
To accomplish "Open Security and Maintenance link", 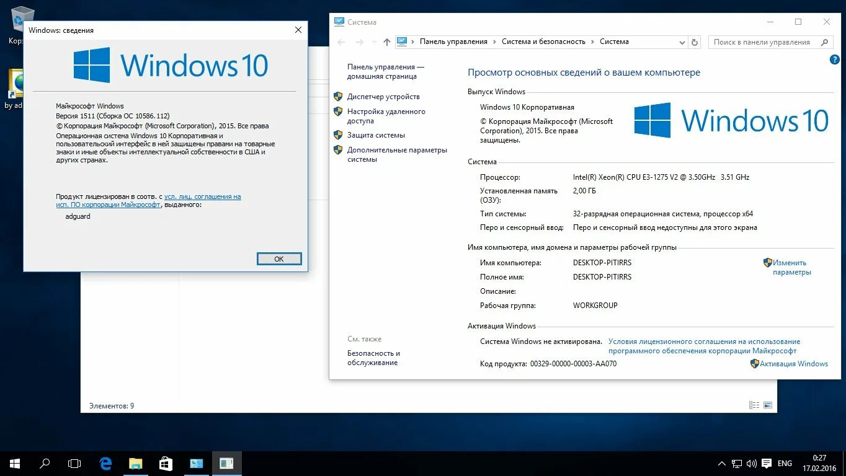I will (x=373, y=358).
